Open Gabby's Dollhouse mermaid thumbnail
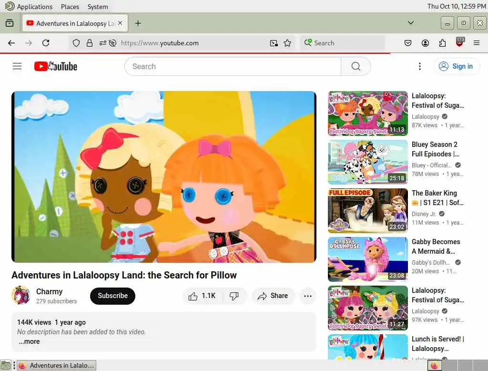The width and height of the screenshot is (488, 371). click(x=368, y=259)
